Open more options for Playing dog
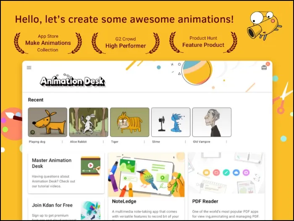The width and height of the screenshot is (294, 221). tap(62, 142)
